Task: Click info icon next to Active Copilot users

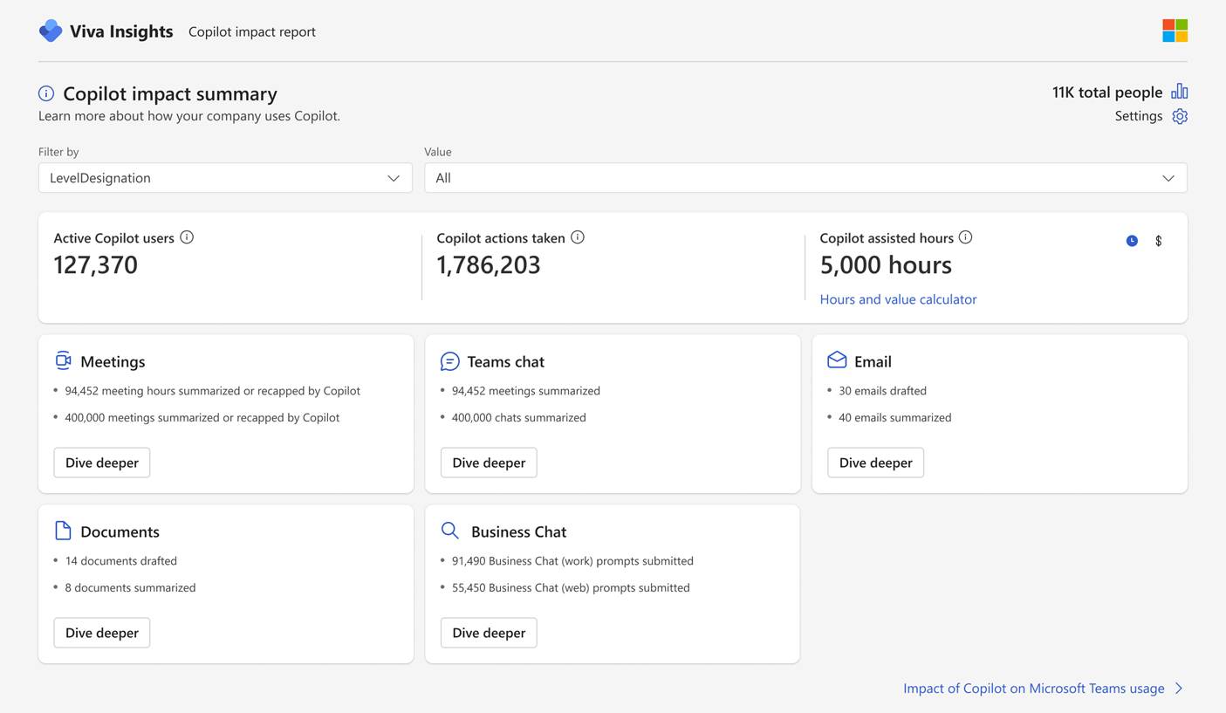Action: 187,237
